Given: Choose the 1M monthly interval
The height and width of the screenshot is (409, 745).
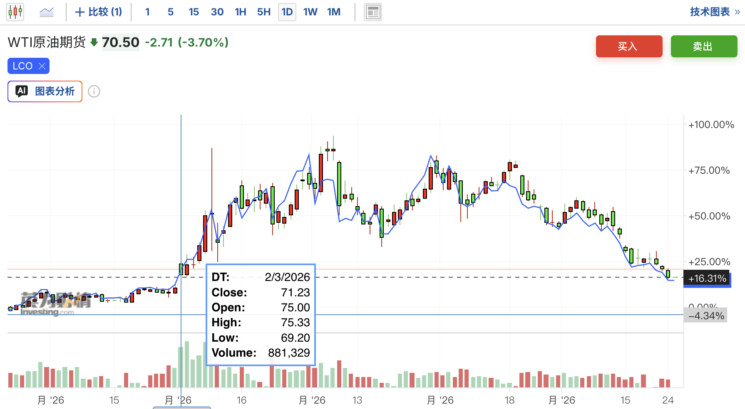Looking at the screenshot, I should 334,12.
